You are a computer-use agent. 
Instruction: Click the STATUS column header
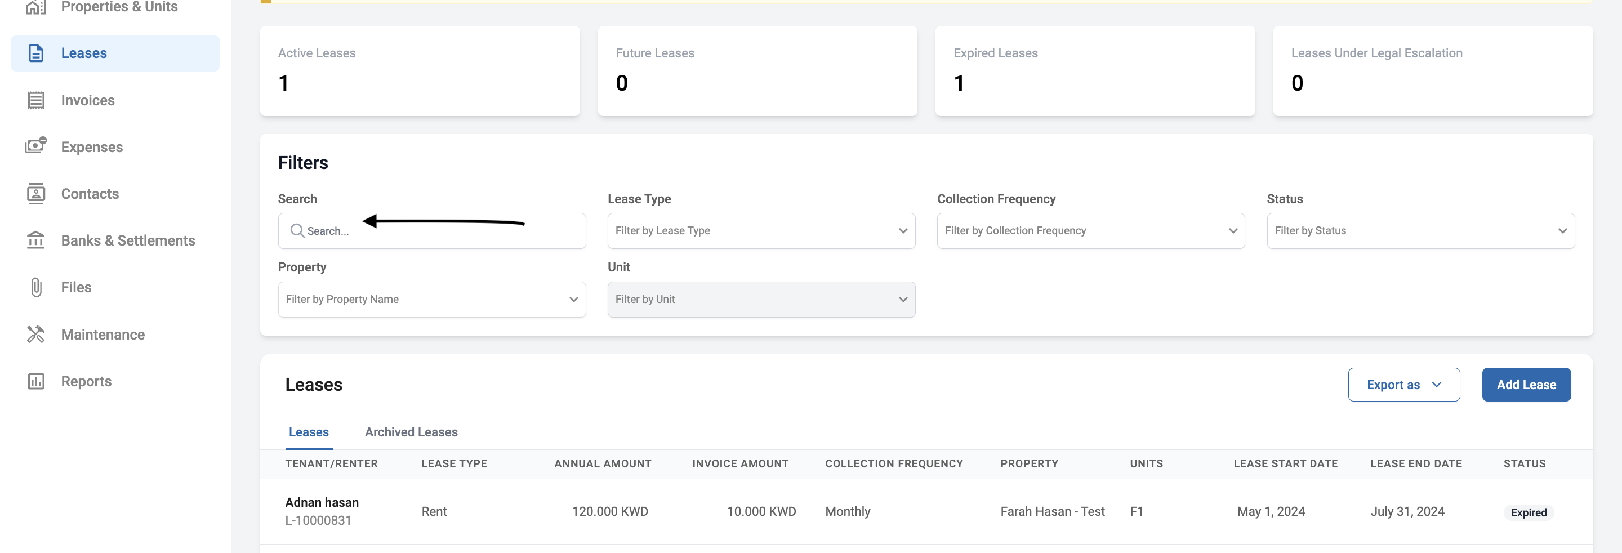pyautogui.click(x=1525, y=463)
